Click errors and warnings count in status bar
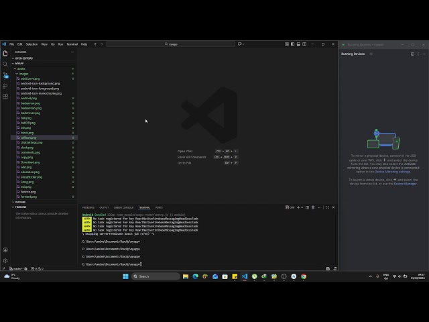Viewport: 429px width, 322px height. pyautogui.click(x=38, y=268)
